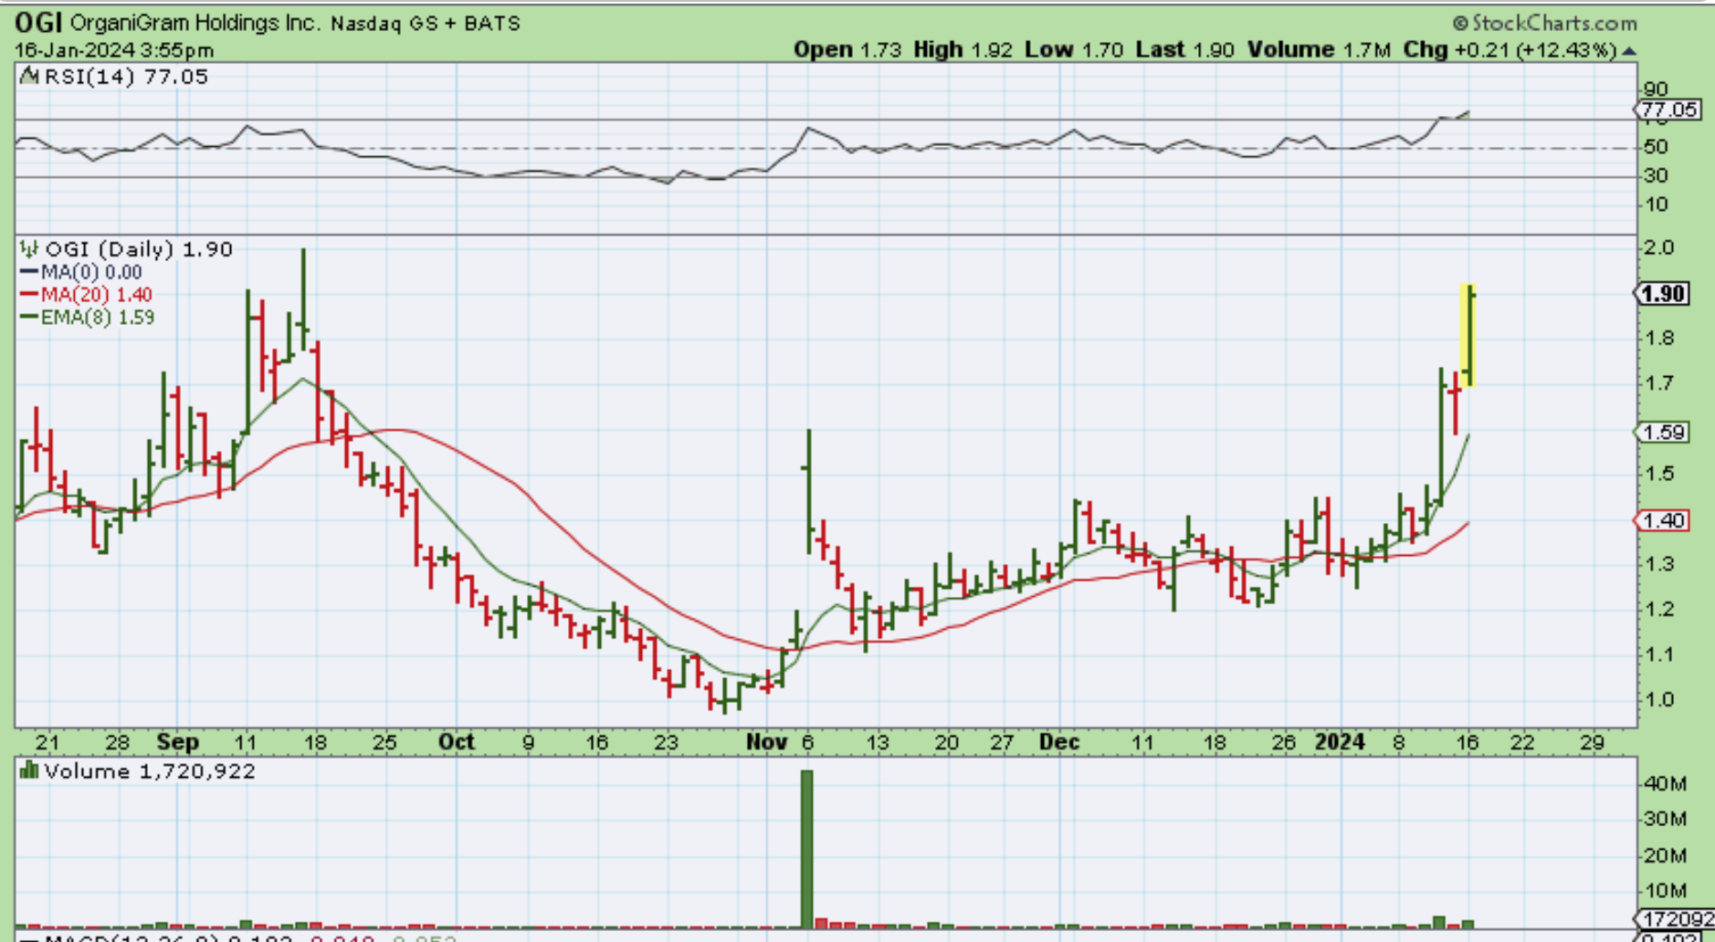
Task: Click the RSI indicator icon
Action: click(x=30, y=77)
